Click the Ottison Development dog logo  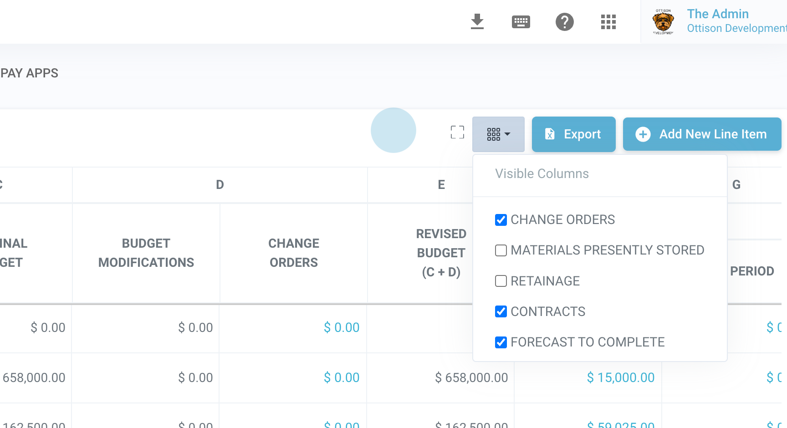[x=663, y=21]
